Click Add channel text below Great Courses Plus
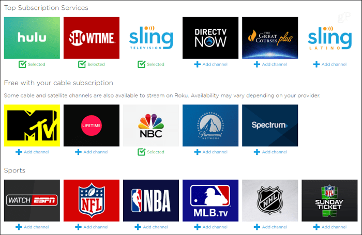Viewport: 362px width, 235px height. (275, 65)
